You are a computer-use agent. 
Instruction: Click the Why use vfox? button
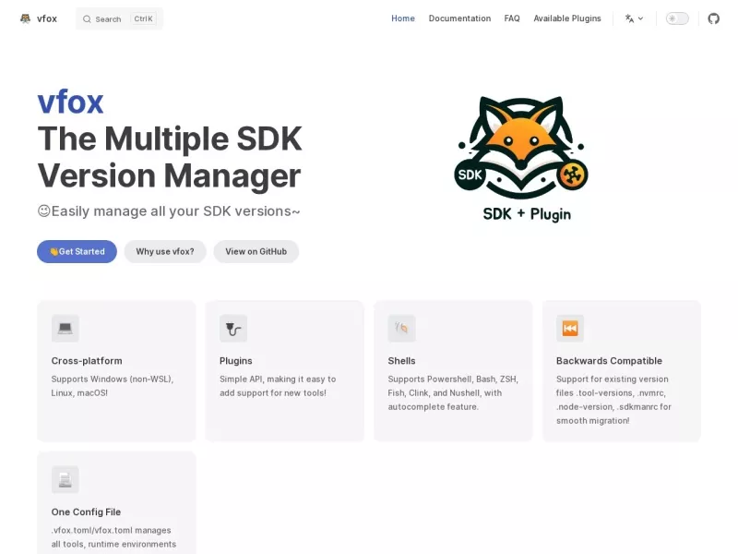165,251
